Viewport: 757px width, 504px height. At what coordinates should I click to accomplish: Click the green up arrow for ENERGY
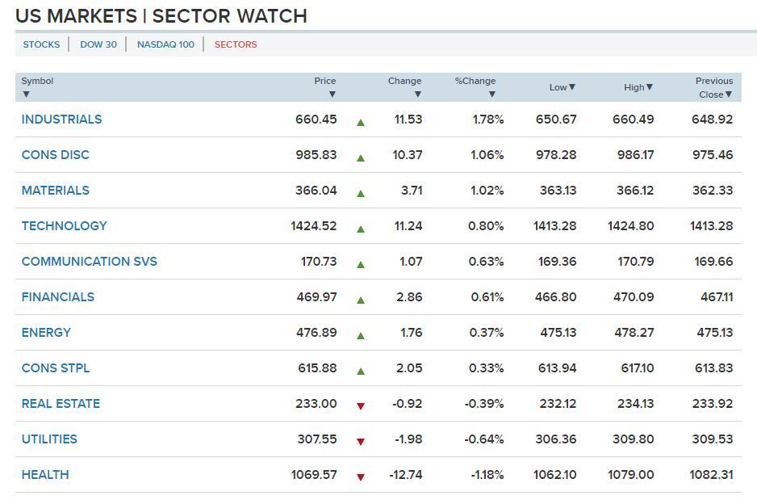(361, 336)
